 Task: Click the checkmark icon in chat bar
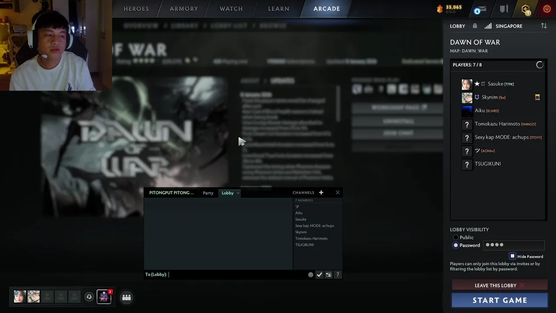(319, 275)
